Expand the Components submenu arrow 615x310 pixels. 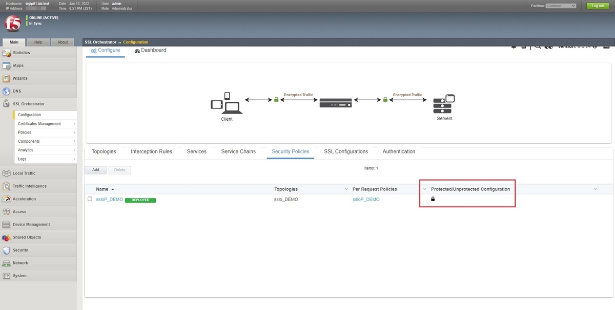74,141
